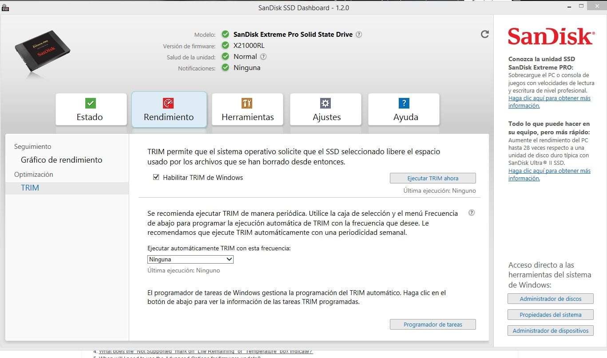Click firmware version X21000RL text
The width and height of the screenshot is (607, 358).
249,45
